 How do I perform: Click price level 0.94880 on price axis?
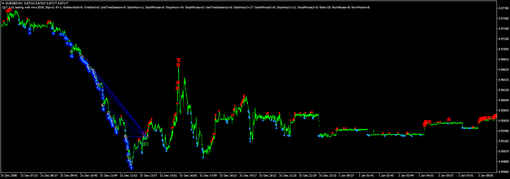pyautogui.click(x=503, y=162)
